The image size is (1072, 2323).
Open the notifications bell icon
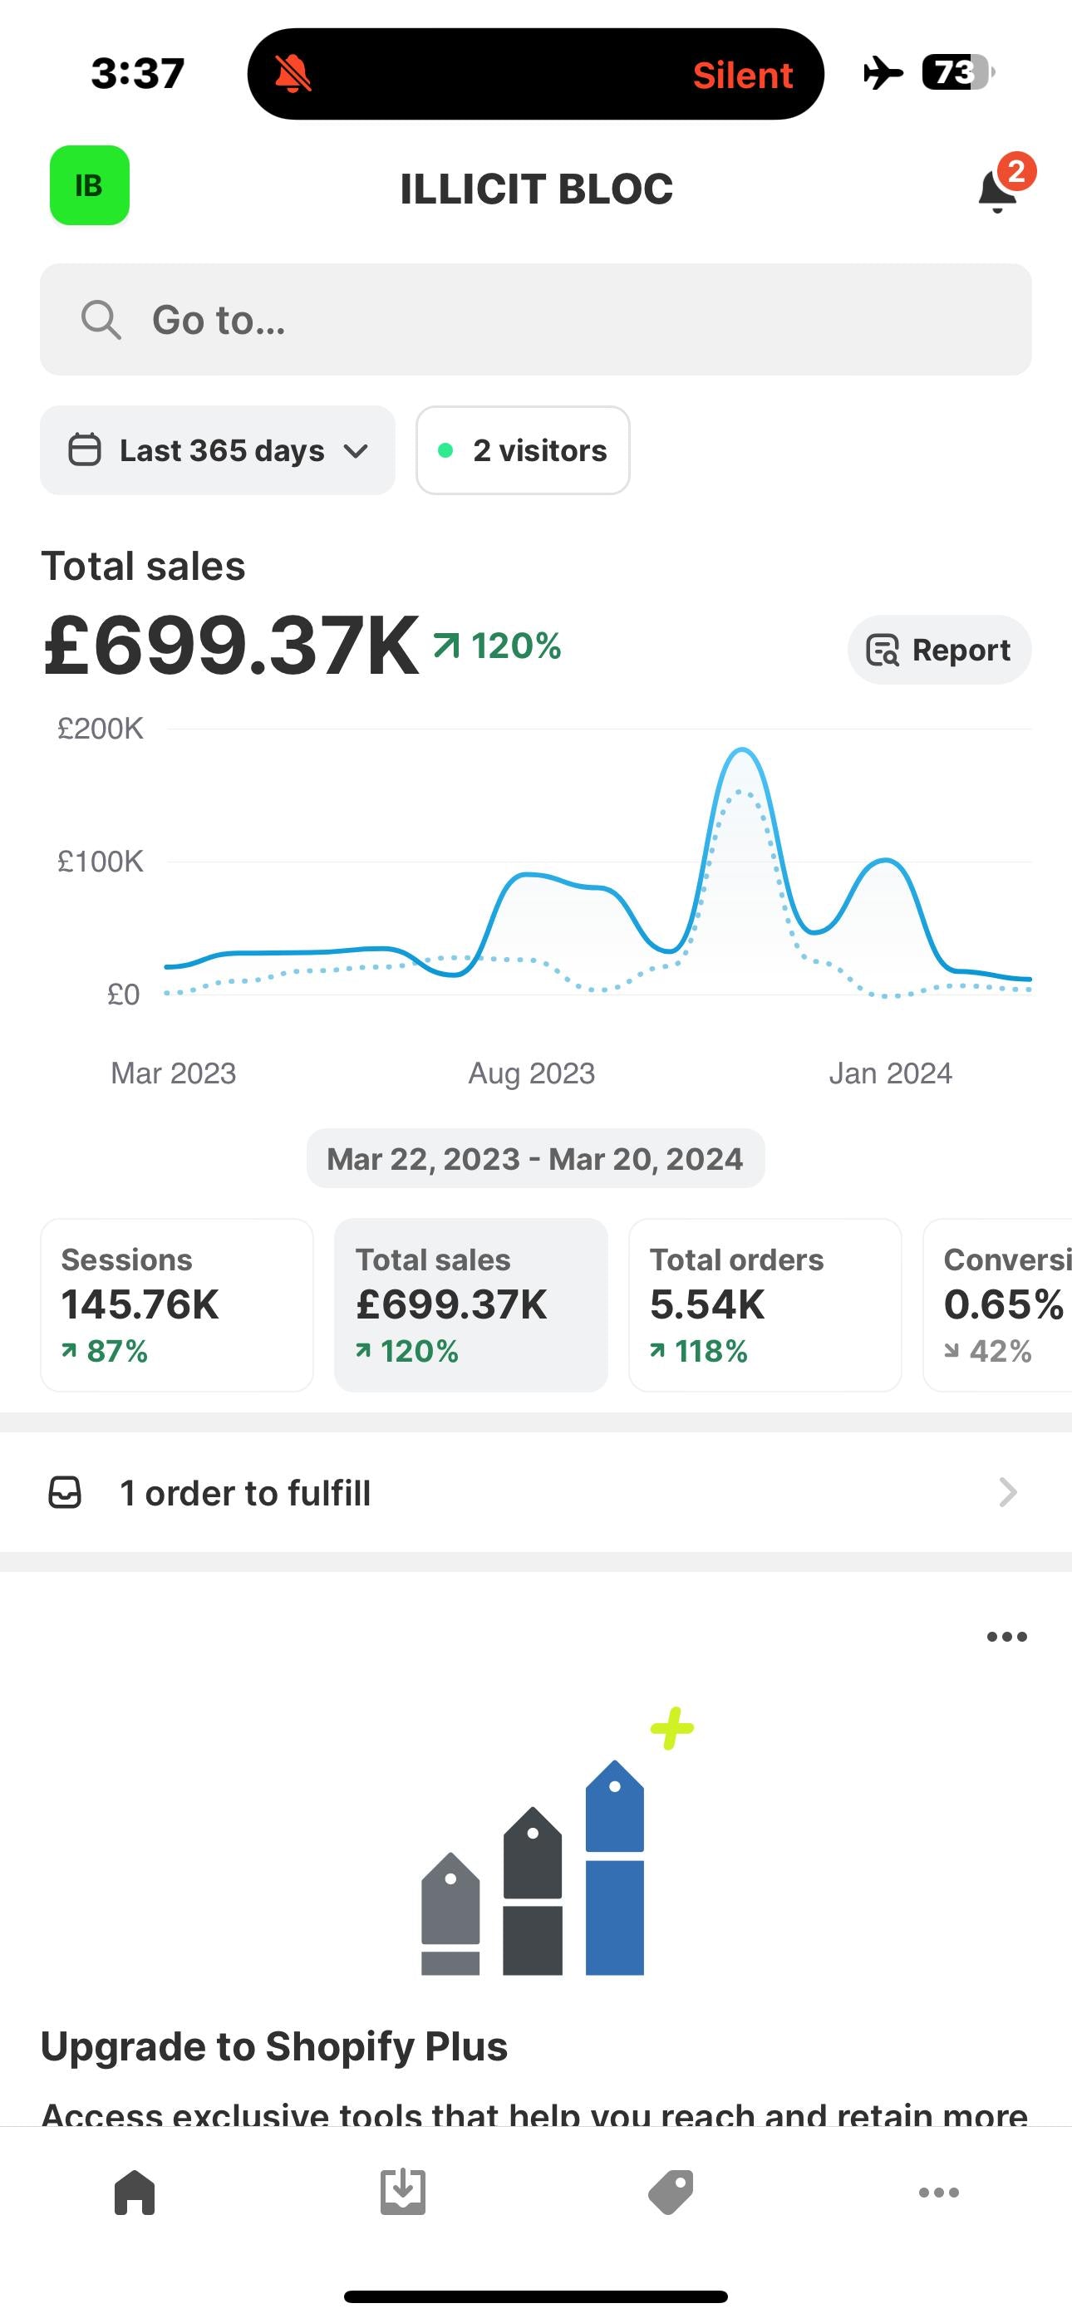[998, 190]
